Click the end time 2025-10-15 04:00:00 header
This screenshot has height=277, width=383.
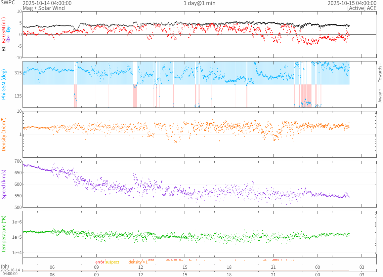[352, 3]
